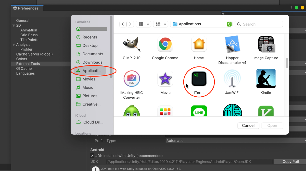
Task: Select Hopper Disassembler v4 icon
Action: [232, 44]
